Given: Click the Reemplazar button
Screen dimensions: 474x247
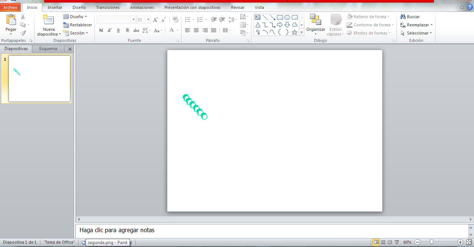Looking at the screenshot, I should (416, 25).
